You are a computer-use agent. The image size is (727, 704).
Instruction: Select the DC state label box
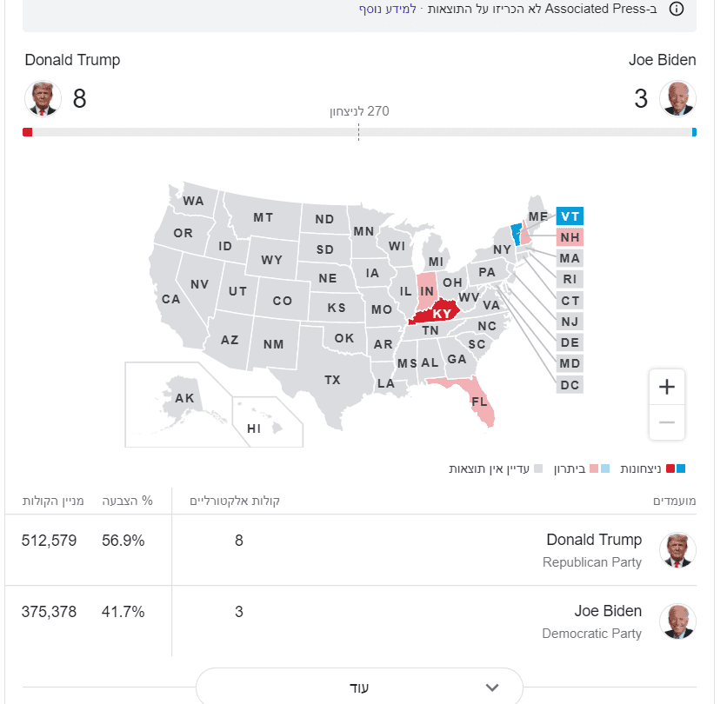(570, 384)
